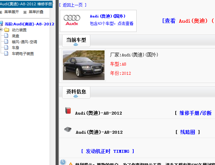Screen dimensions: 215x165
Task: Click the red 车型:A8 text
Action: coord(118,64)
